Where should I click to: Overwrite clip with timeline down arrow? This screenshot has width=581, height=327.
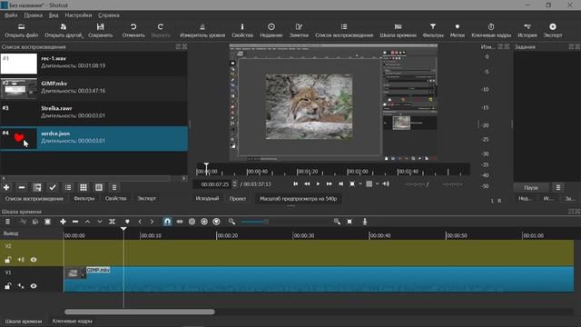pyautogui.click(x=100, y=222)
